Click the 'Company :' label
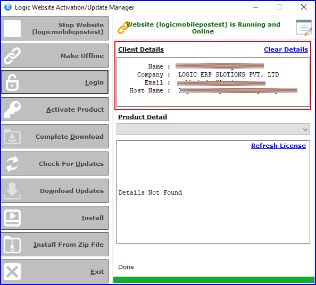 tap(154, 75)
